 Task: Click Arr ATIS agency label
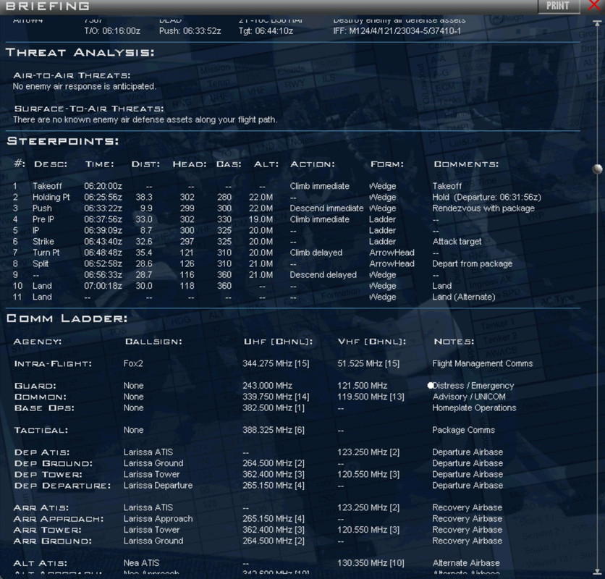click(x=41, y=508)
